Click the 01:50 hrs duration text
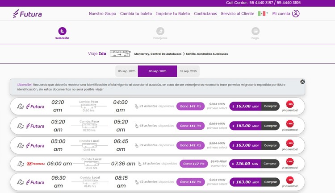The width and height of the screenshot is (335, 193). 88,111
